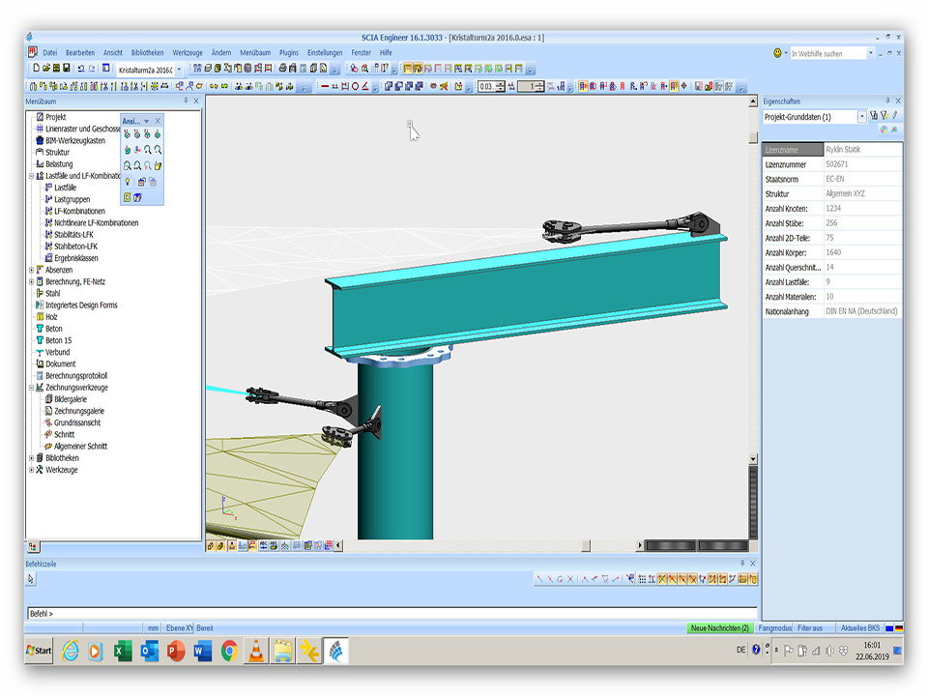
Task: Click the new project icon in toolbar
Action: tap(36, 69)
